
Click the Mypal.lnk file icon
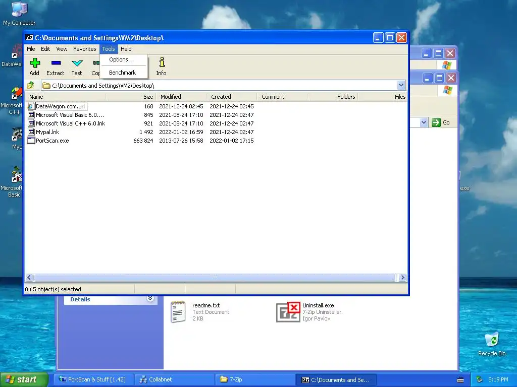[x=31, y=132]
